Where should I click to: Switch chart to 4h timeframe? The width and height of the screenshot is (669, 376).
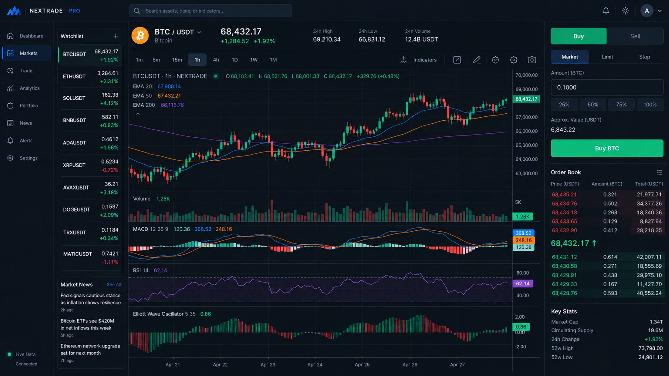(216, 60)
